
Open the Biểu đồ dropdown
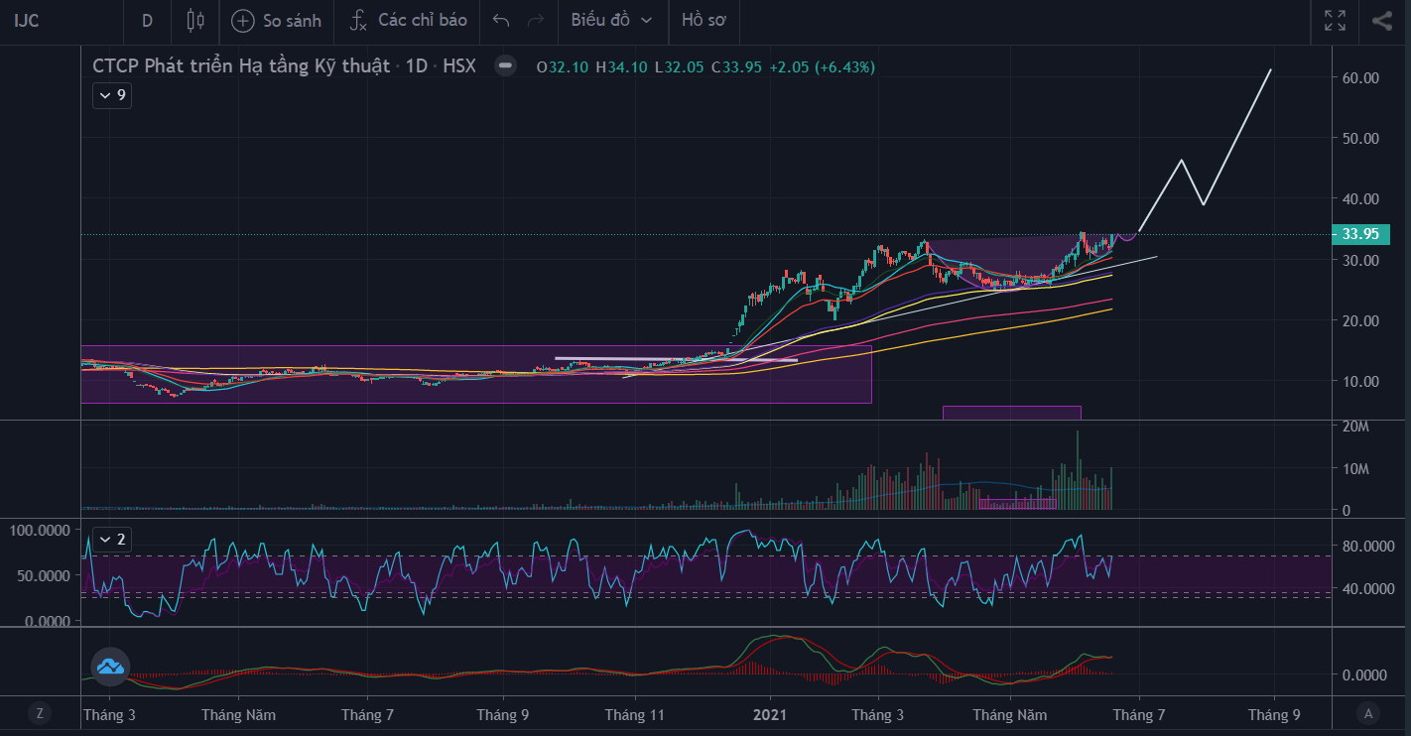[612, 20]
